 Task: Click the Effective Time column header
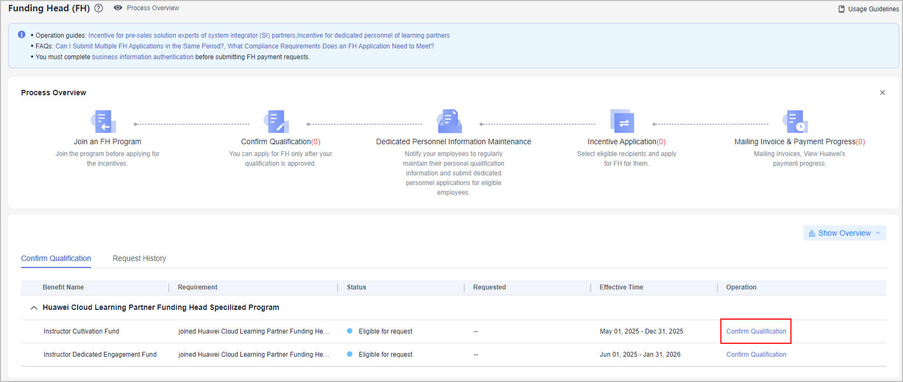point(621,287)
